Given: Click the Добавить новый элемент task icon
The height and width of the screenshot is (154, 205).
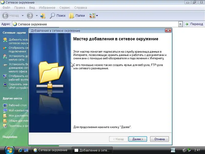Looking at the screenshot, I should tap(5, 40).
